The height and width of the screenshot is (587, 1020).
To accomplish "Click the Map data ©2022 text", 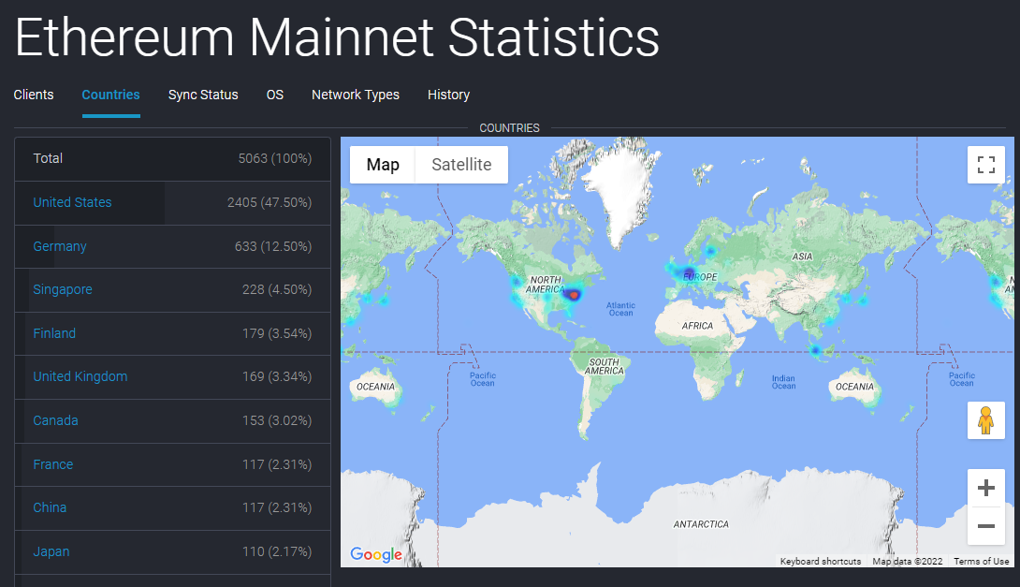I will 908,561.
